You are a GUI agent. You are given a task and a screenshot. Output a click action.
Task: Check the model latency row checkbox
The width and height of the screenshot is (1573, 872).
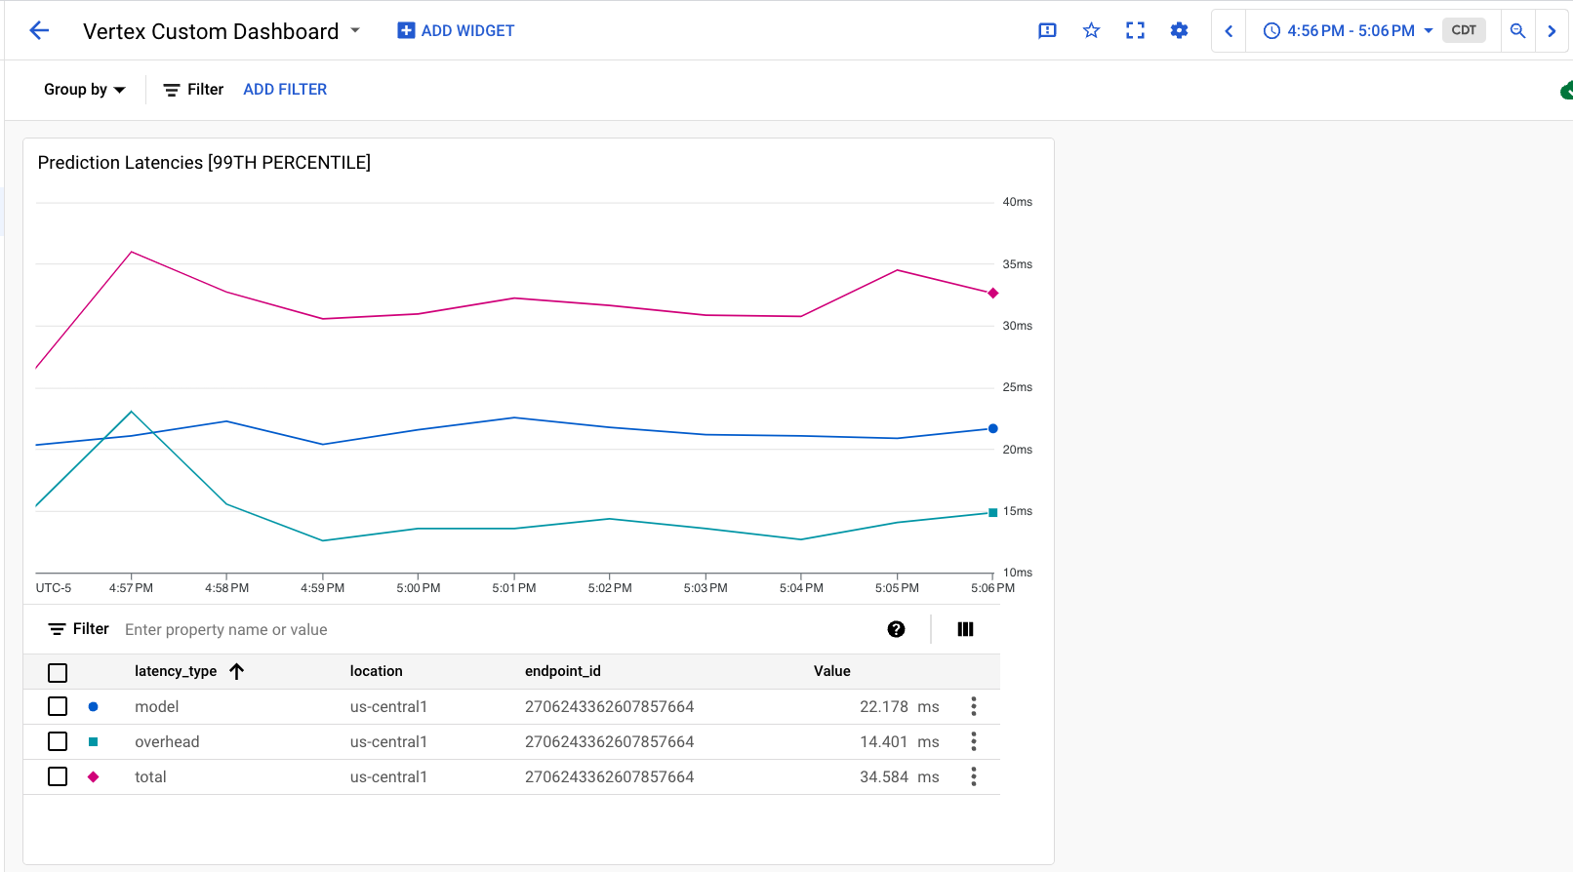point(58,706)
